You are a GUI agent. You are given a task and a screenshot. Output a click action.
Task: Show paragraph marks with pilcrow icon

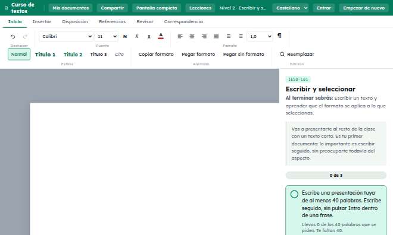[279, 36]
